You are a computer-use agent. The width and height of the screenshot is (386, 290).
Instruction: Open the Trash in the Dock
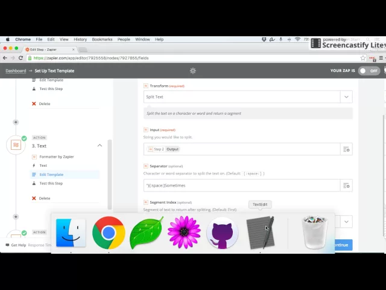[x=315, y=232]
